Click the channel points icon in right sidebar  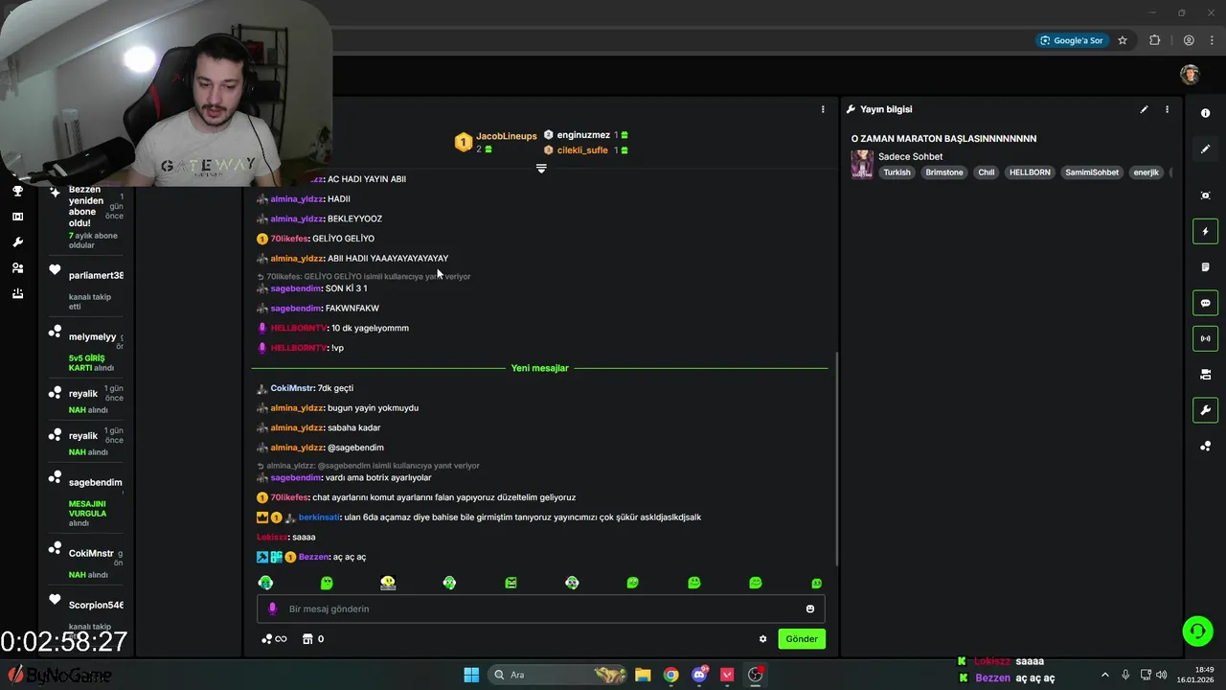1205,446
